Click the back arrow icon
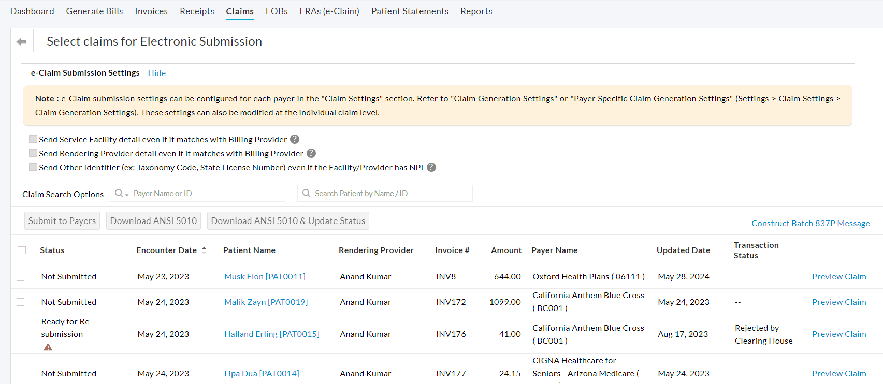 (21, 42)
